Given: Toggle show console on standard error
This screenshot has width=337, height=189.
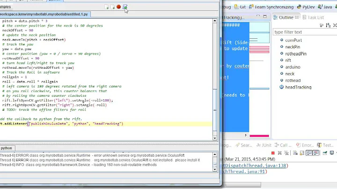Looking at the screenshot, I should click(316, 153).
